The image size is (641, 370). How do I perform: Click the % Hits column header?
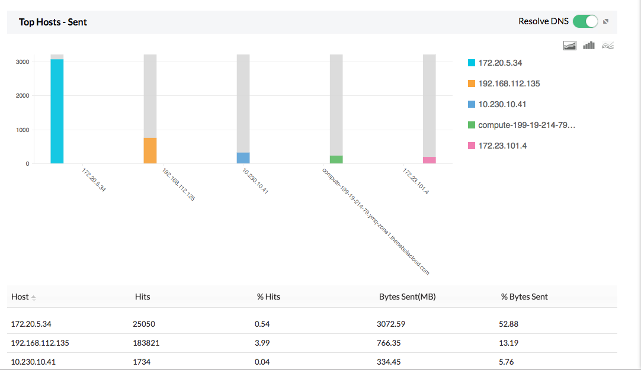268,297
